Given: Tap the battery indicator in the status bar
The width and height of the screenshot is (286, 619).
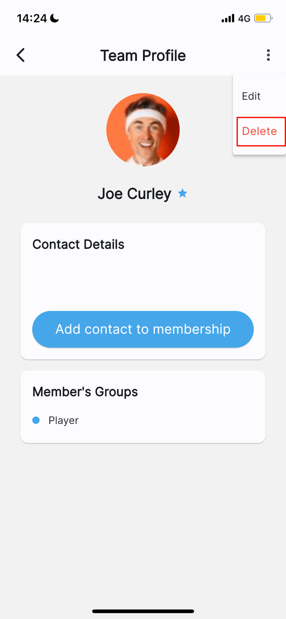Looking at the screenshot, I should coord(262,18).
